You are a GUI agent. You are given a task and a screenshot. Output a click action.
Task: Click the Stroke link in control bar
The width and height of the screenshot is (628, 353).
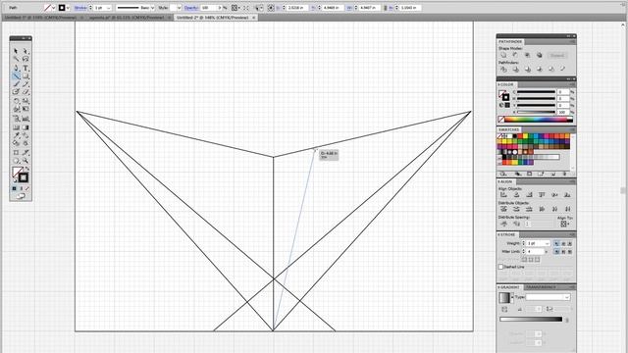[80, 8]
